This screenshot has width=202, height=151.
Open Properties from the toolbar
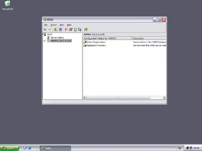pos(71,30)
